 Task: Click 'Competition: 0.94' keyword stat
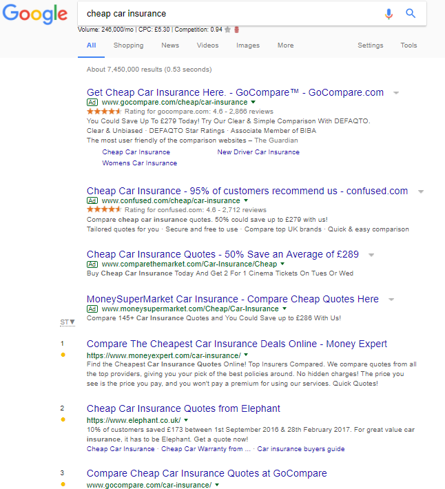[198, 30]
